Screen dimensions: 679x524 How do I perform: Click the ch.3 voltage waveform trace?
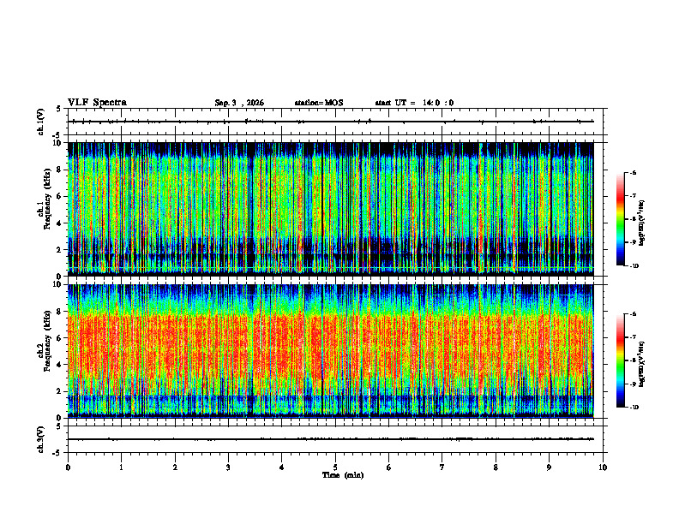331,439
